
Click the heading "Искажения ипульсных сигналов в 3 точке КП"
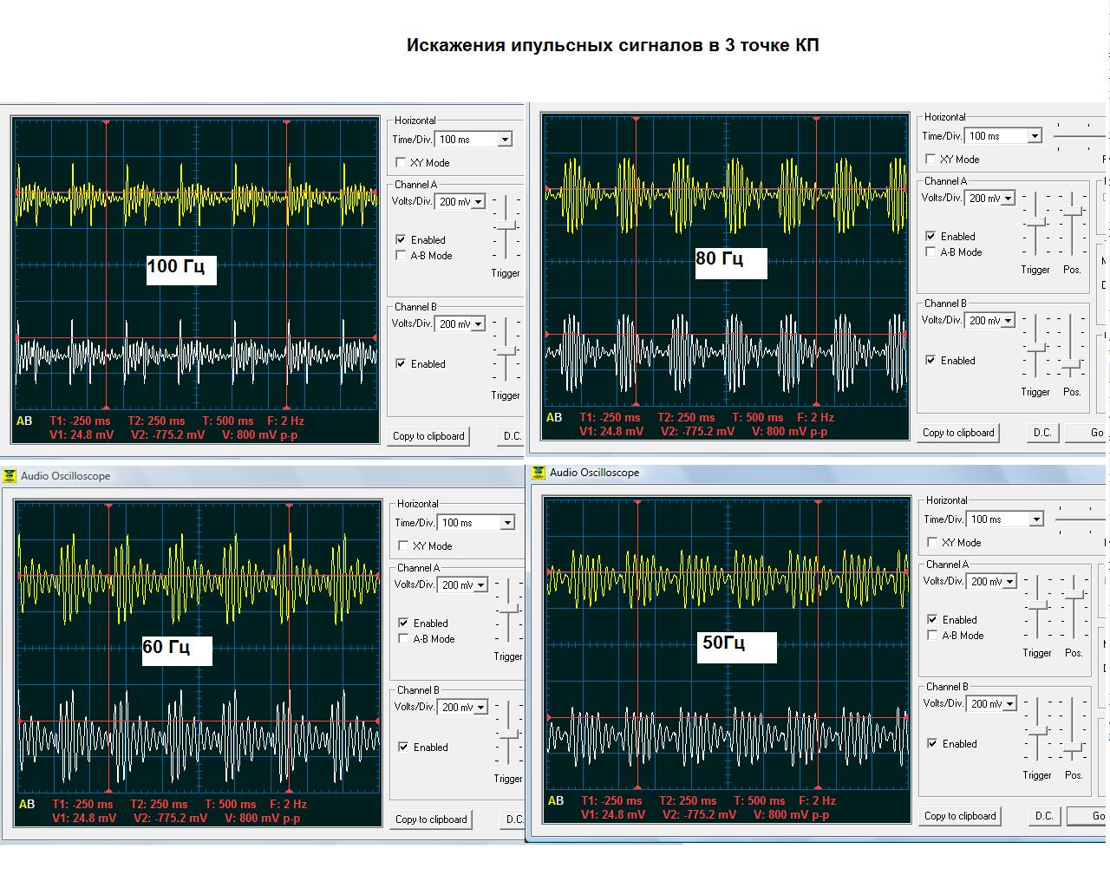(613, 45)
